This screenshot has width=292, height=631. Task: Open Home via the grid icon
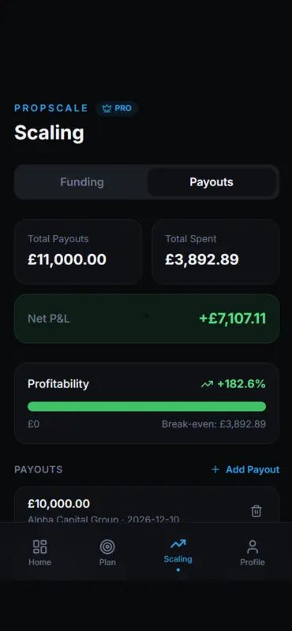click(x=40, y=547)
